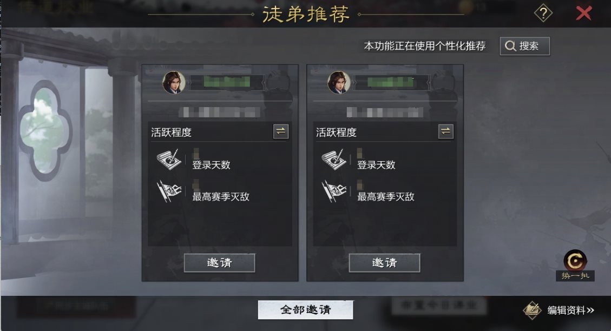Toggle 活跃程度 swap icon on left card
Viewport: 611px width, 331px height.
280,131
